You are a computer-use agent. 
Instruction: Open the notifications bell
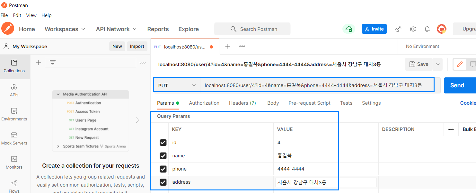[x=427, y=29]
